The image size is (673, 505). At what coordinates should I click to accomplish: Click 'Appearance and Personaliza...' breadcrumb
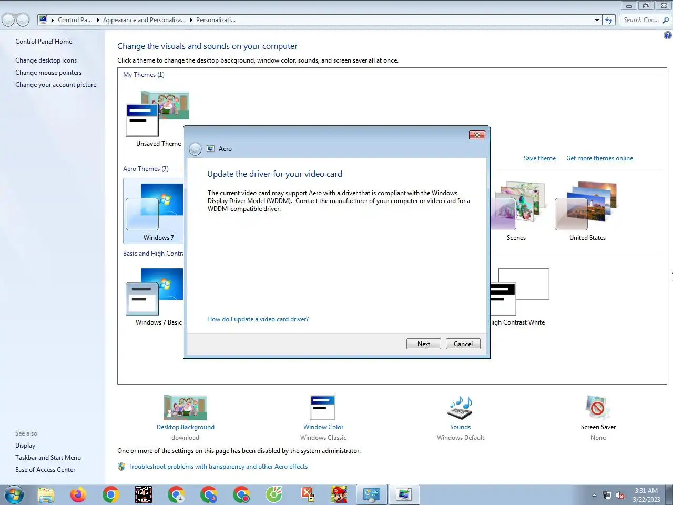(144, 20)
